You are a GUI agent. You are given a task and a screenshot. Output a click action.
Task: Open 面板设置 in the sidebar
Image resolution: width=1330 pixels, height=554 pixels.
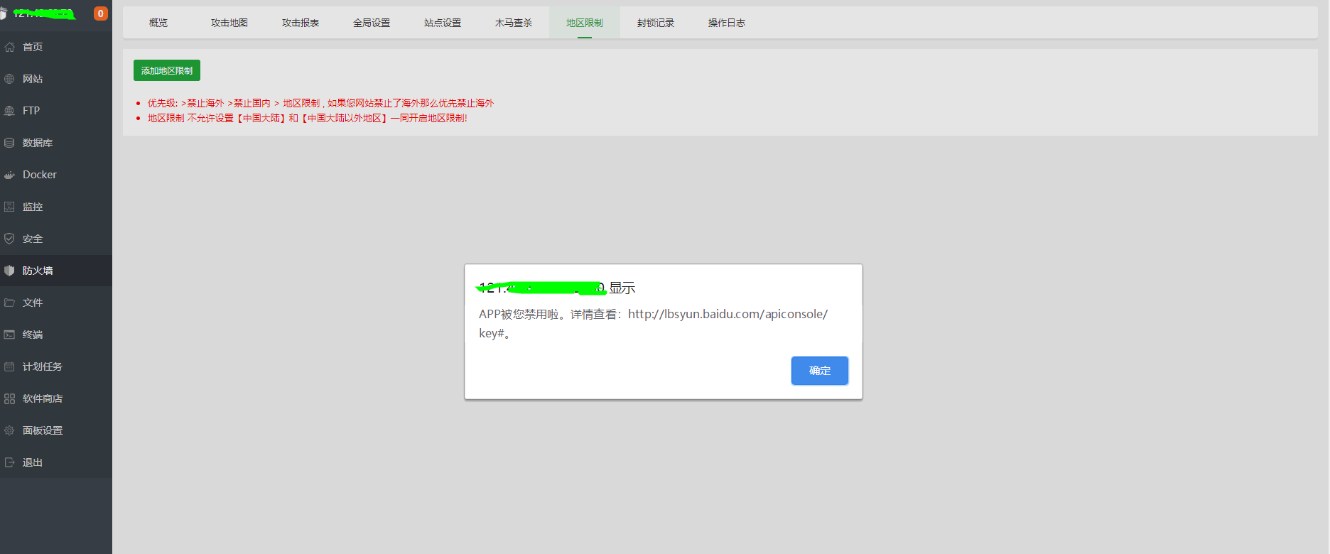coord(56,430)
